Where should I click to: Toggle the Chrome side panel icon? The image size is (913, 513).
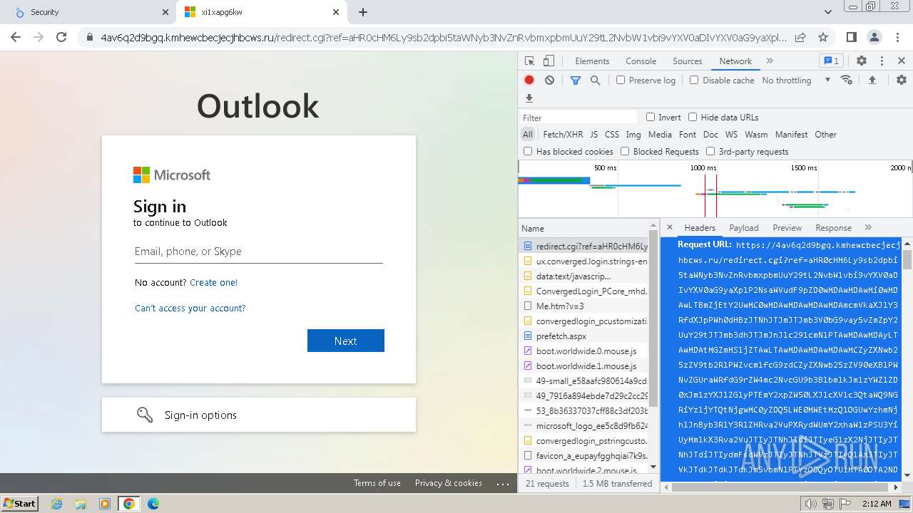coord(851,37)
